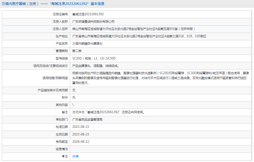254x162 pixels.
Task: Select expiry date 2028-08-22
Action: click(x=81, y=142)
